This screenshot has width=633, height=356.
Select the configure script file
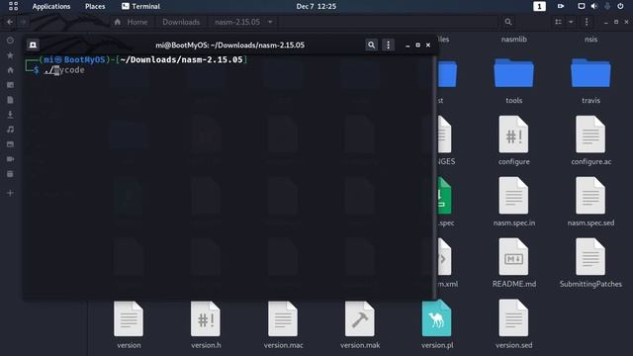513,140
